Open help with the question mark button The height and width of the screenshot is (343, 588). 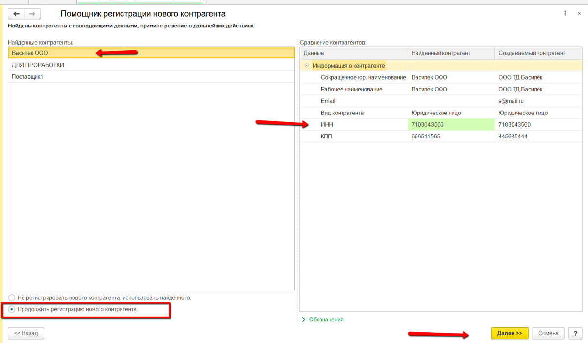(575, 333)
